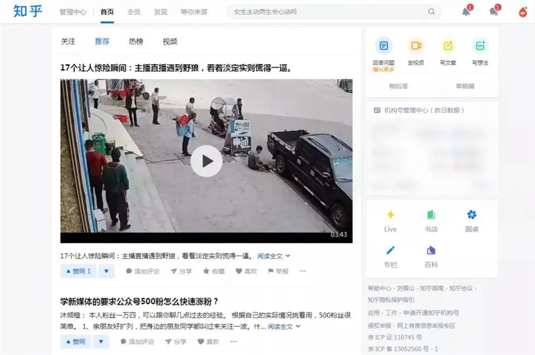Toggle downvote arrow on the video post
535x355 pixels.
coord(106,272)
